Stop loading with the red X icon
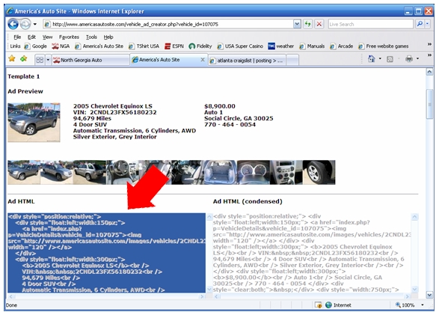Screen dimensions: 439x315 (x=319, y=24)
